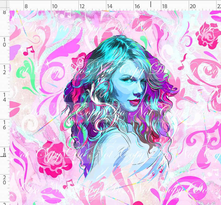Click the 18 mark on the horizontal ruler
The width and height of the screenshot is (221, 205).
[164, 6]
